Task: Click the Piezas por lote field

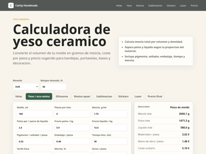Action: point(72,114)
